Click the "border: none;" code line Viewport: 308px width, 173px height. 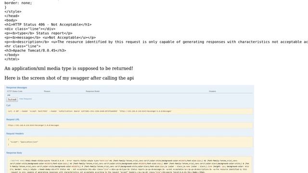coord(18,3)
